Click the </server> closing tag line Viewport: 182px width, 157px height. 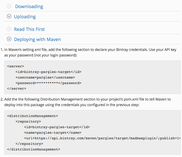[17, 89]
